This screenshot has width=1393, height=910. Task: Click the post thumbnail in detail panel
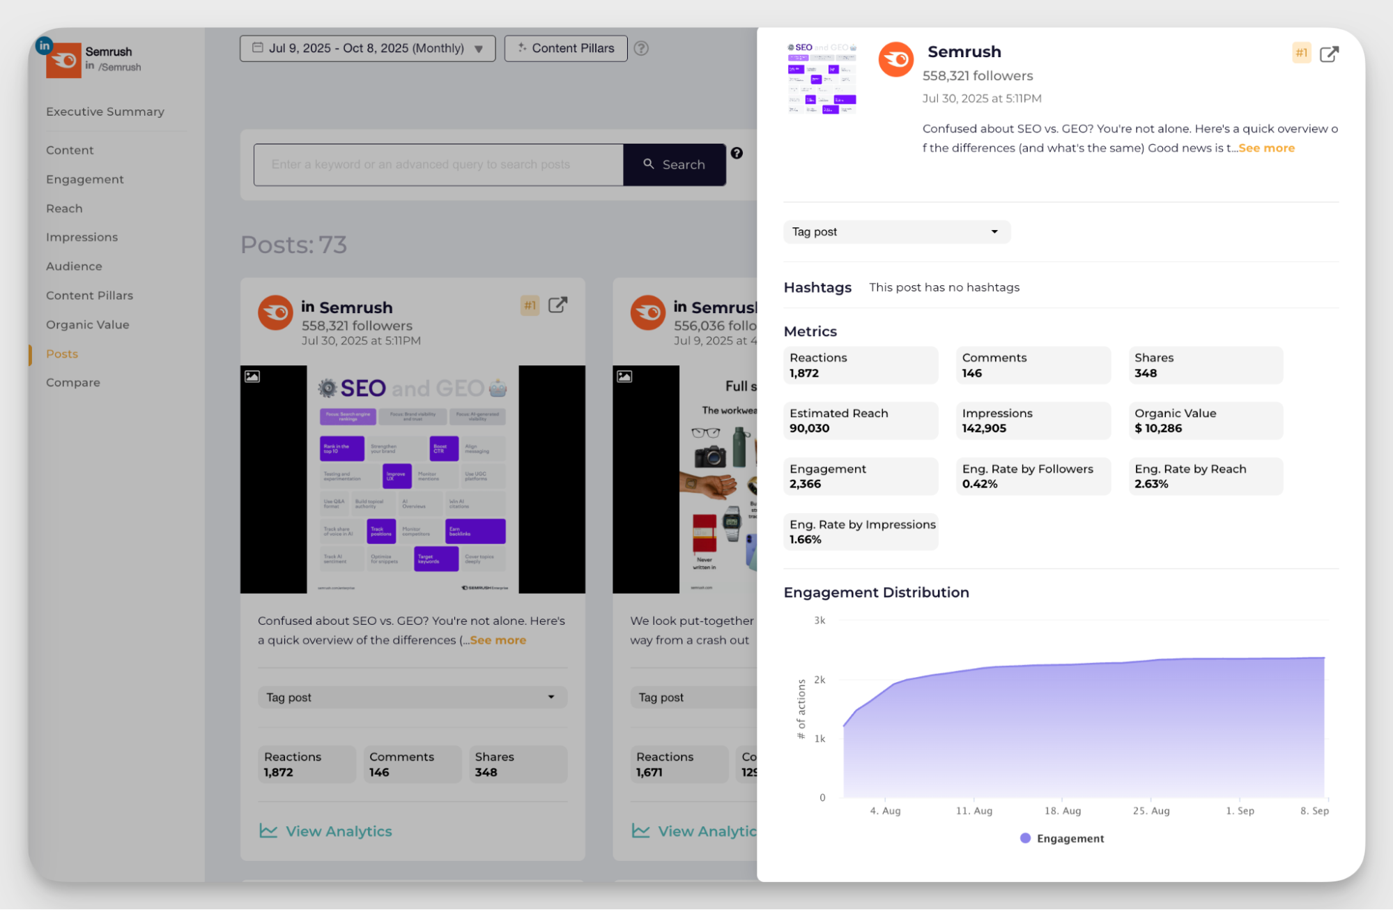click(822, 78)
